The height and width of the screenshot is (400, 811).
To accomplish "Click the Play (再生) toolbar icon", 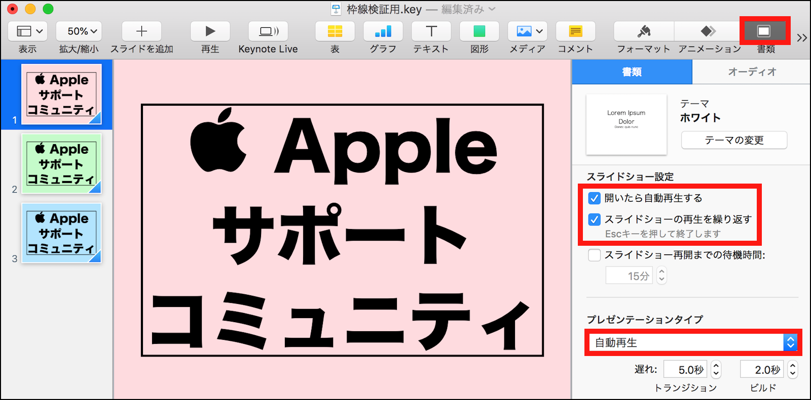I will tap(210, 31).
